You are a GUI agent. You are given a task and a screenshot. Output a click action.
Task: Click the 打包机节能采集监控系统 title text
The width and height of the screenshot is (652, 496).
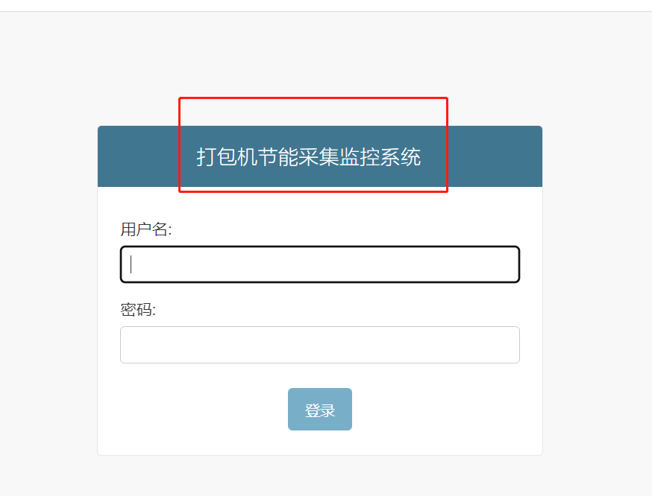(309, 157)
